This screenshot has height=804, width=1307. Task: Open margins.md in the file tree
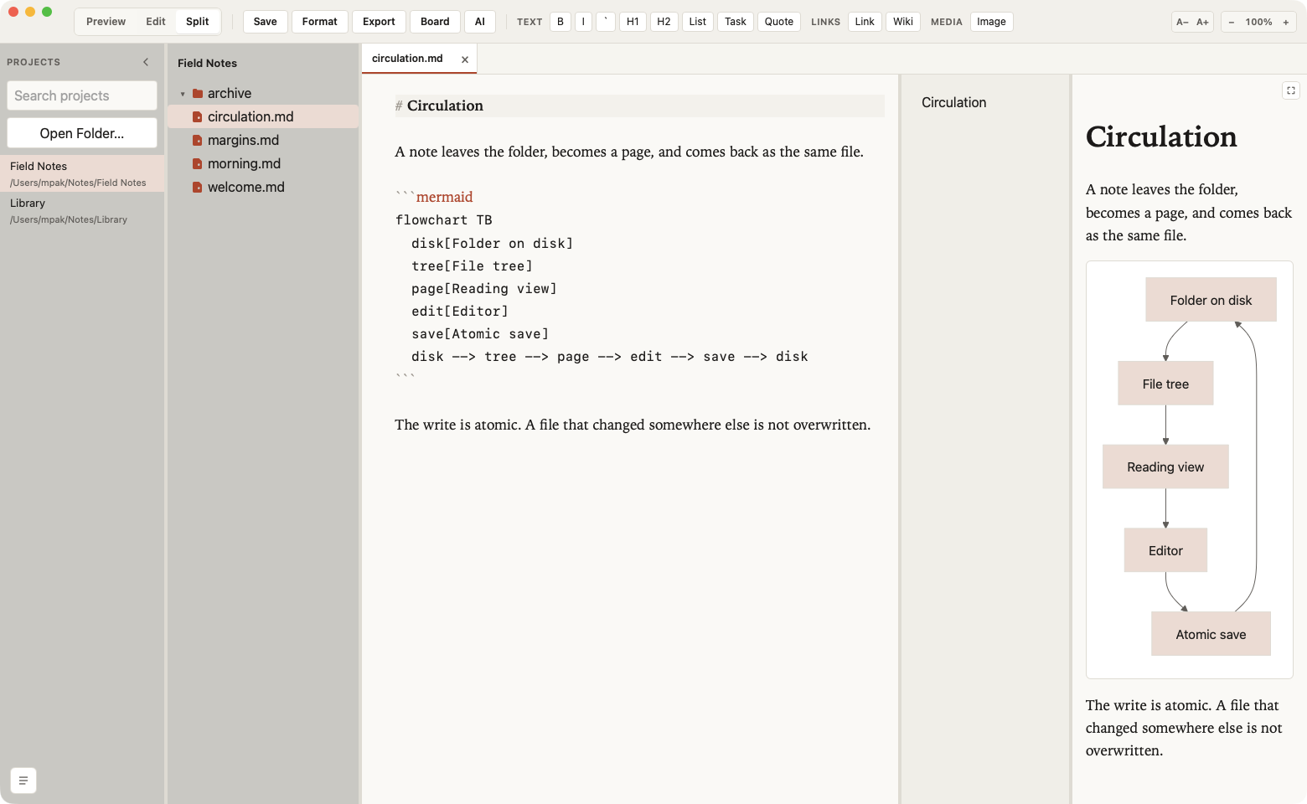pyautogui.click(x=263, y=141)
